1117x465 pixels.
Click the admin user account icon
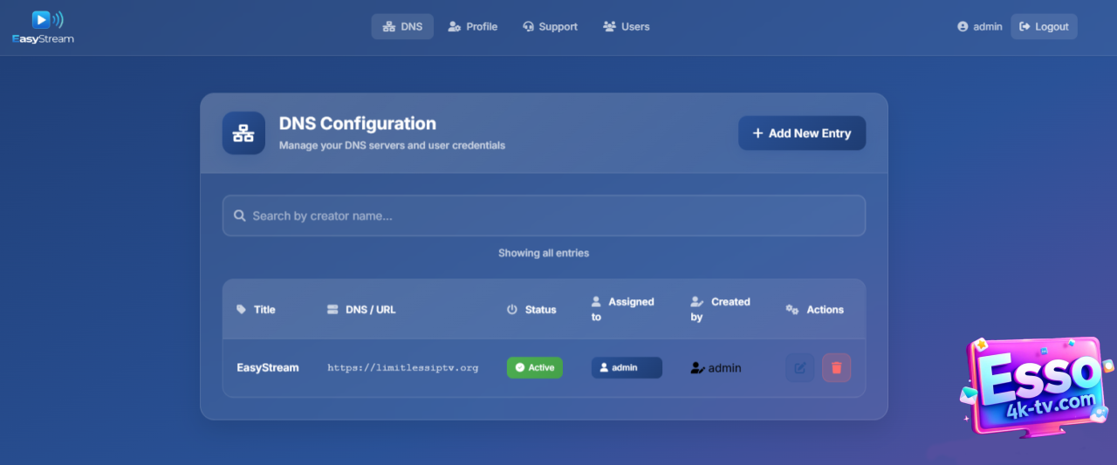(963, 27)
